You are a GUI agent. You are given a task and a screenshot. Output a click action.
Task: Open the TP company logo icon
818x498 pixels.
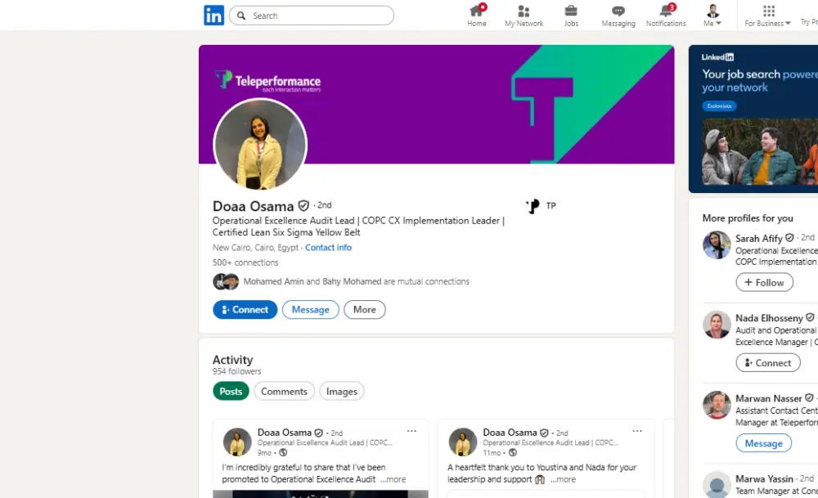click(x=533, y=206)
